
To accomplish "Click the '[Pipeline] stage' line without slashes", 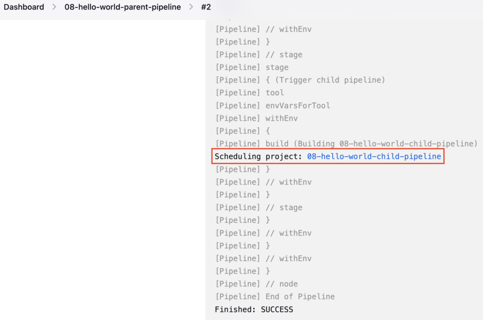I will coord(252,67).
